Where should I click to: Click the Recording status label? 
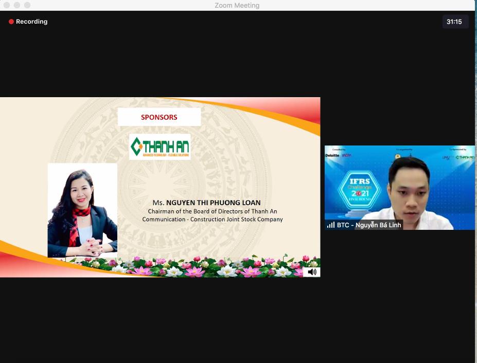(x=31, y=22)
